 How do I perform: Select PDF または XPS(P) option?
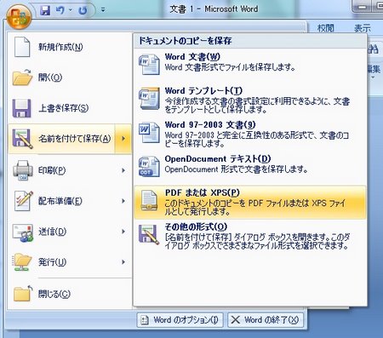(x=249, y=203)
